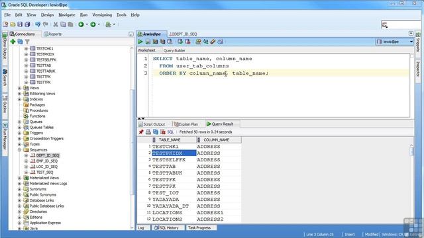Click the To Upper/Lower case icon
This screenshot has width=424, height=238.
point(205,42)
